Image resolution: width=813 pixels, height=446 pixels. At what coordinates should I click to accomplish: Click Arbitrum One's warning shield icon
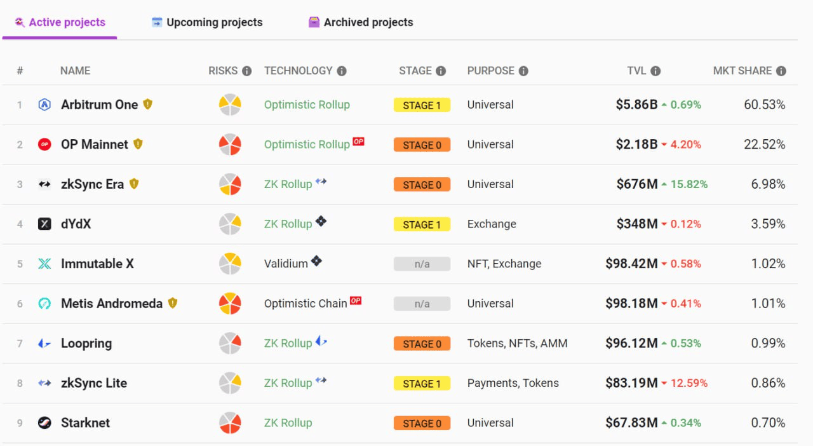click(148, 104)
